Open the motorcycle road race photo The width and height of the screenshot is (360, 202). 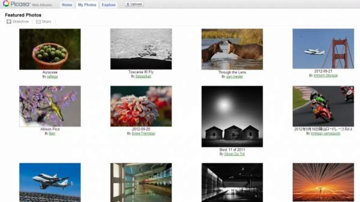323,106
